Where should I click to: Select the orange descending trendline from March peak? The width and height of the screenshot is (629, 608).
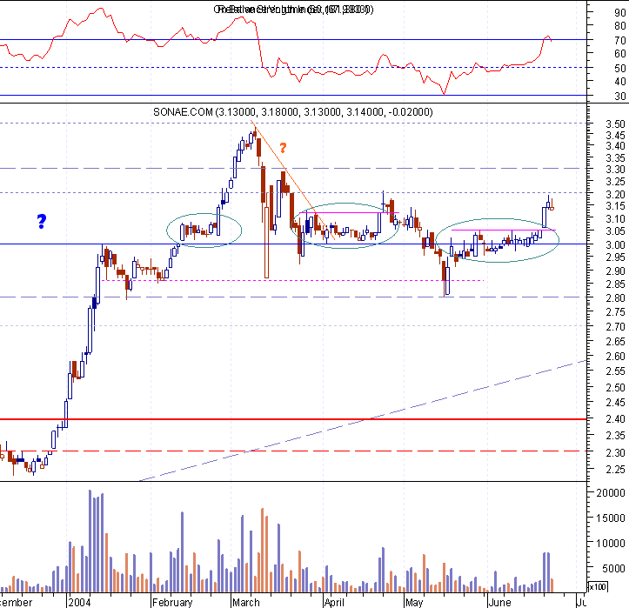293,179
